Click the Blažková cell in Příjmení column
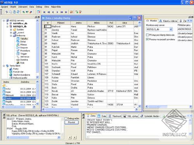 point(61,26)
